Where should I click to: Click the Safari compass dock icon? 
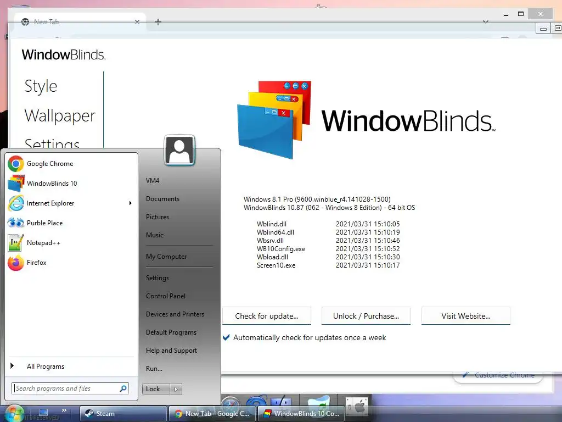click(231, 404)
